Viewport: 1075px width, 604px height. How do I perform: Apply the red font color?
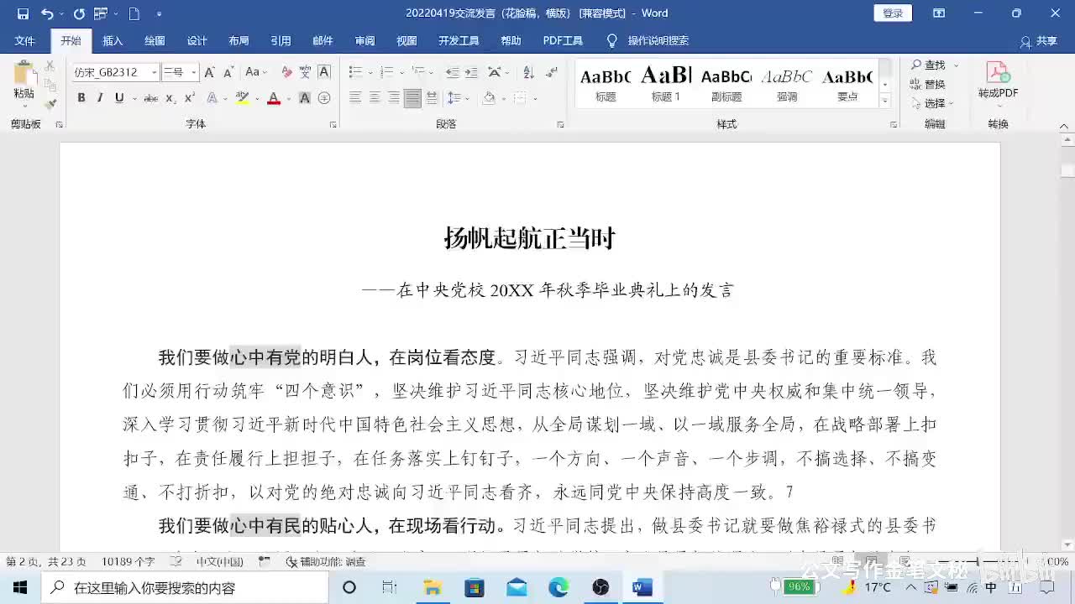pyautogui.click(x=273, y=98)
